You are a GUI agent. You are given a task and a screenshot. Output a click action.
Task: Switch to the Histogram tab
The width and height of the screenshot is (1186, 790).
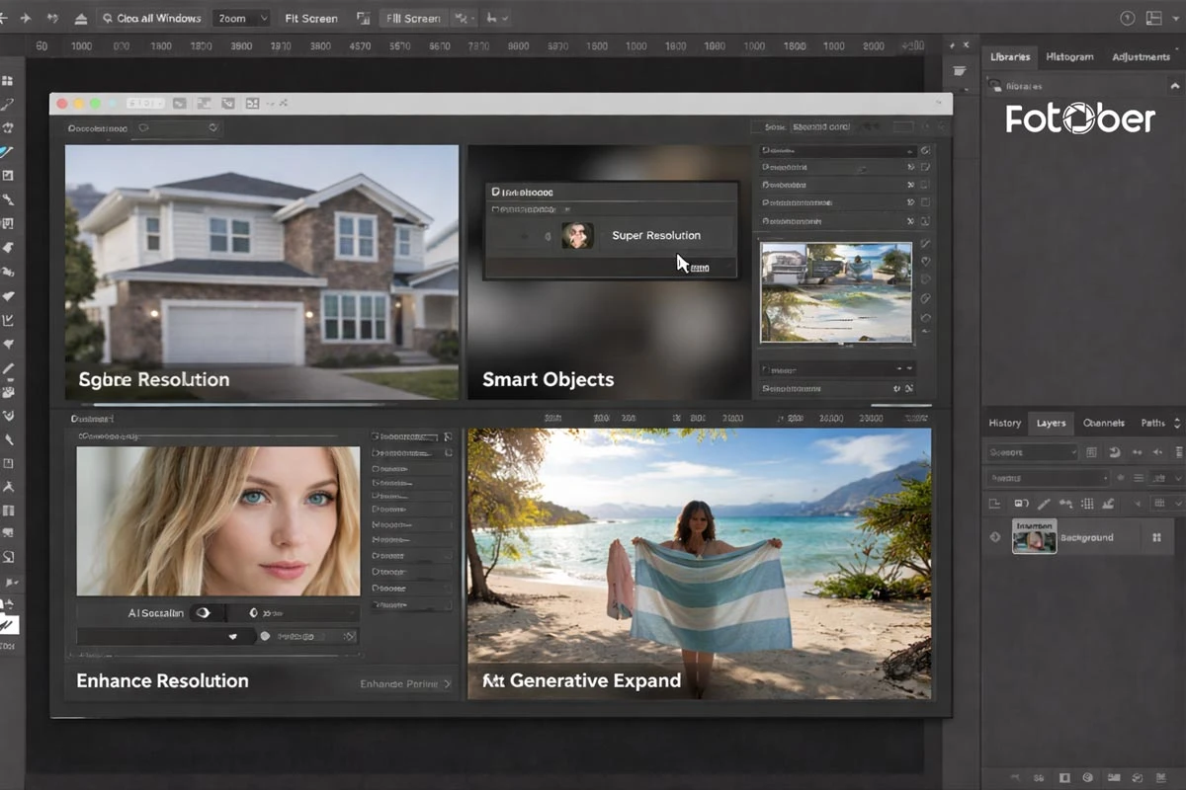point(1069,56)
